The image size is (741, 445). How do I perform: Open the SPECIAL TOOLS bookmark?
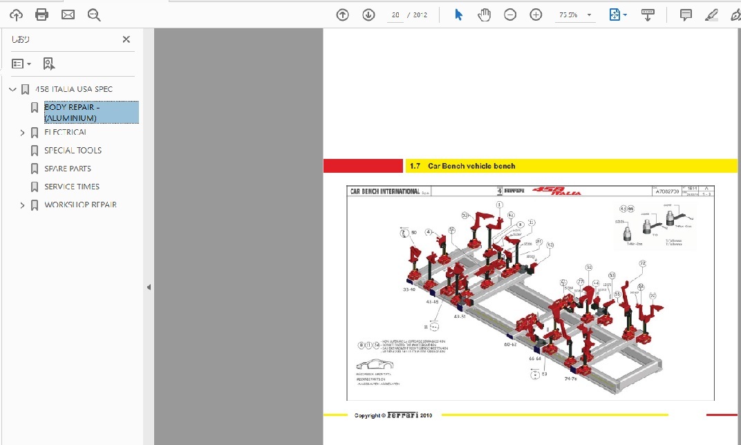[73, 150]
